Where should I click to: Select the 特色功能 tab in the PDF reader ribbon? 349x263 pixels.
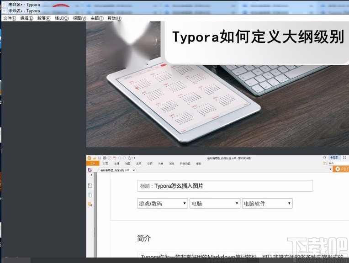185,163
